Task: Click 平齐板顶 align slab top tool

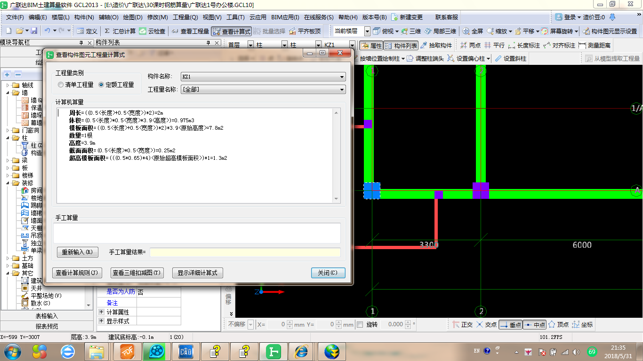Action: [x=305, y=31]
